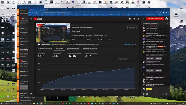This screenshot has width=186, height=105.
Task: Switch to the third browser tab
Action: coord(72,10)
